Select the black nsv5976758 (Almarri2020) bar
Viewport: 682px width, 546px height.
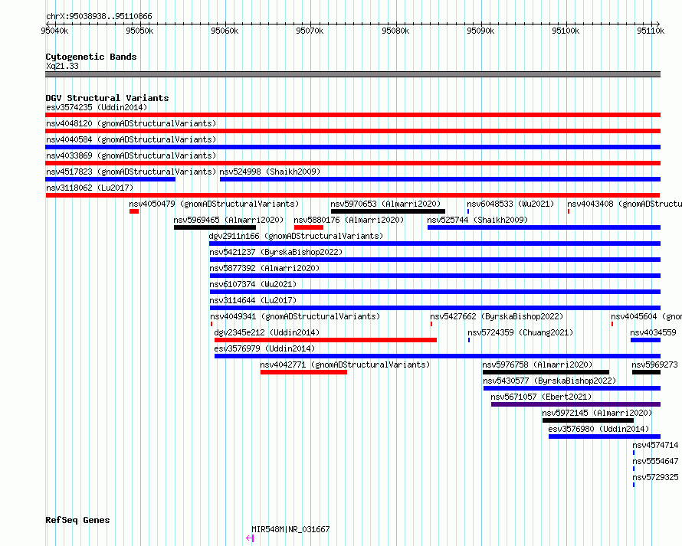[x=546, y=372]
